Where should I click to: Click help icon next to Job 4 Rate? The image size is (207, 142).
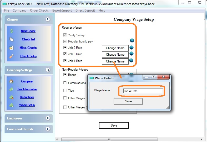(131, 60)
